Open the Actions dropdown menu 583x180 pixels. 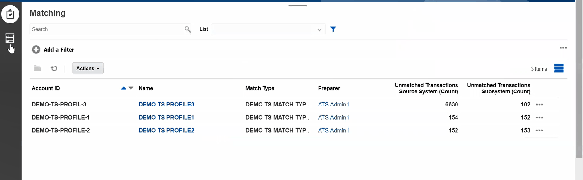click(88, 68)
